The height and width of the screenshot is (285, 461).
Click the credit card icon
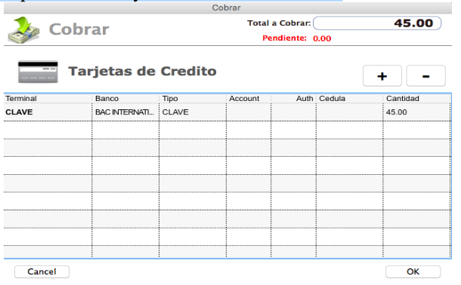[x=38, y=72]
